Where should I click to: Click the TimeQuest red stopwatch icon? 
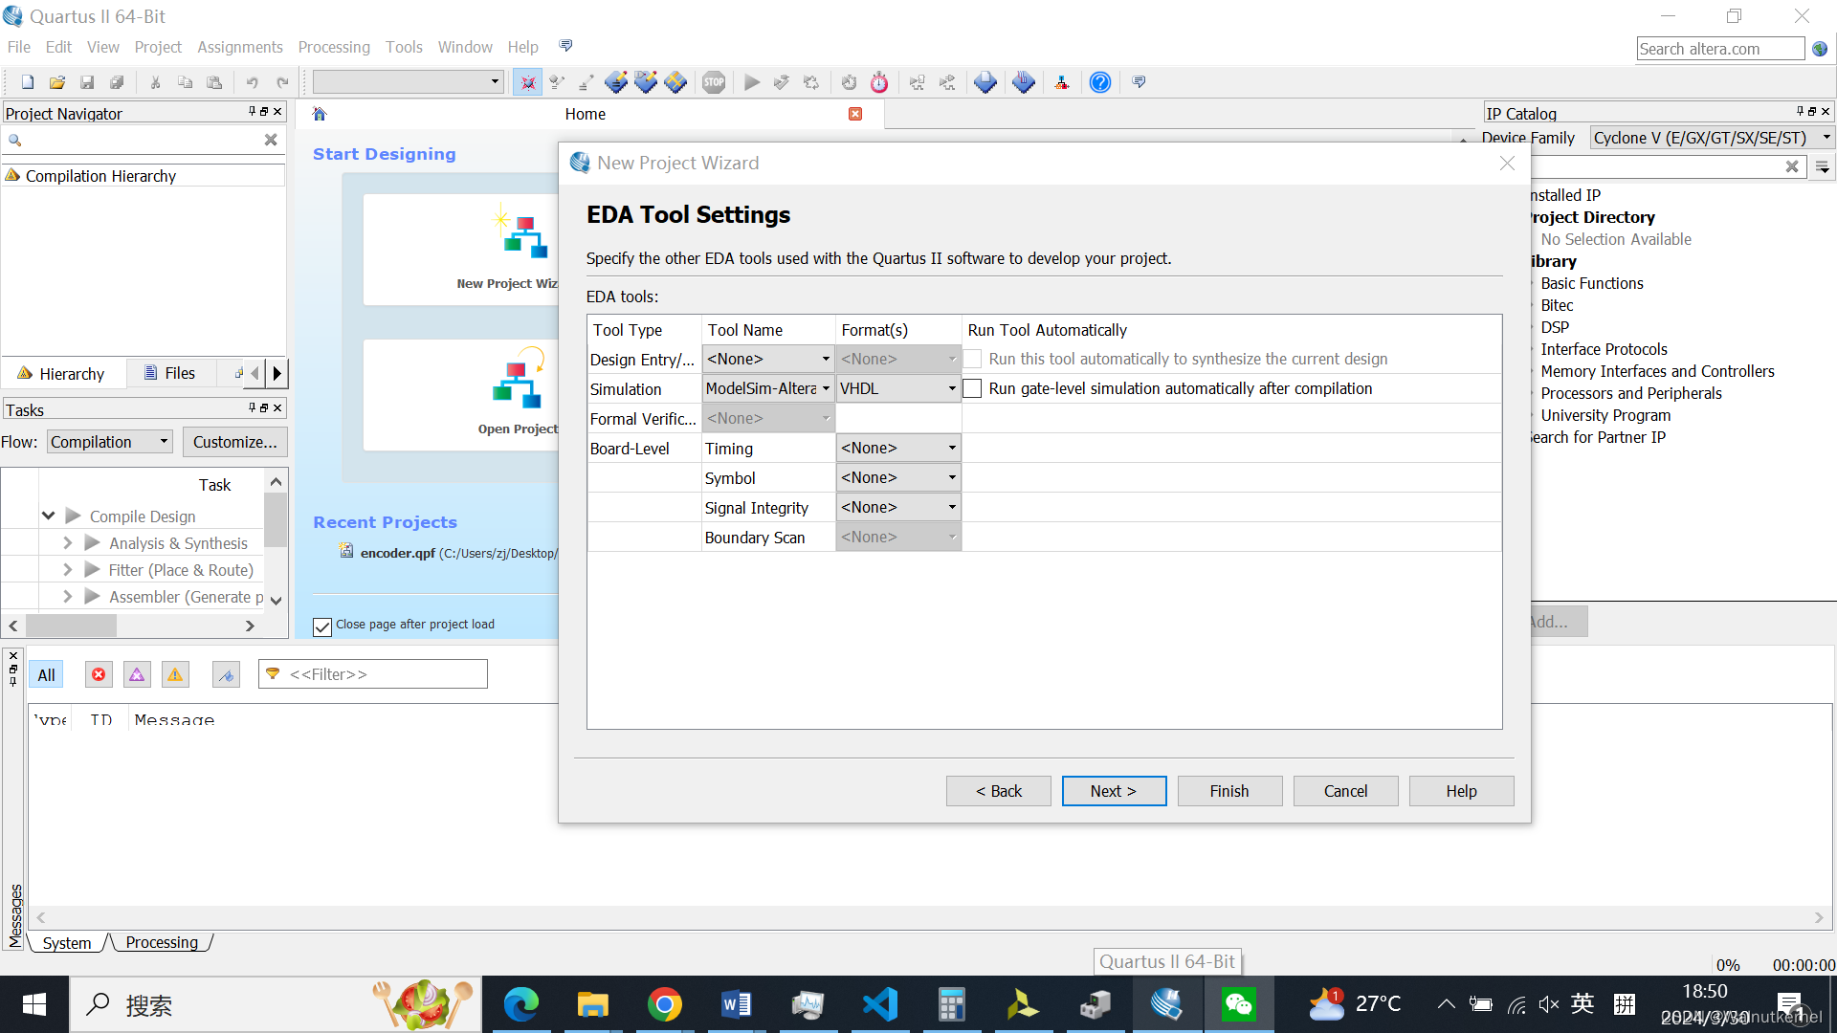(879, 82)
